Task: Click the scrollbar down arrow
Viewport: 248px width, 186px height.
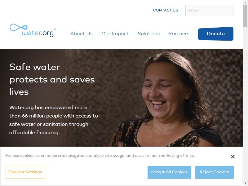Action: [x=245, y=184]
